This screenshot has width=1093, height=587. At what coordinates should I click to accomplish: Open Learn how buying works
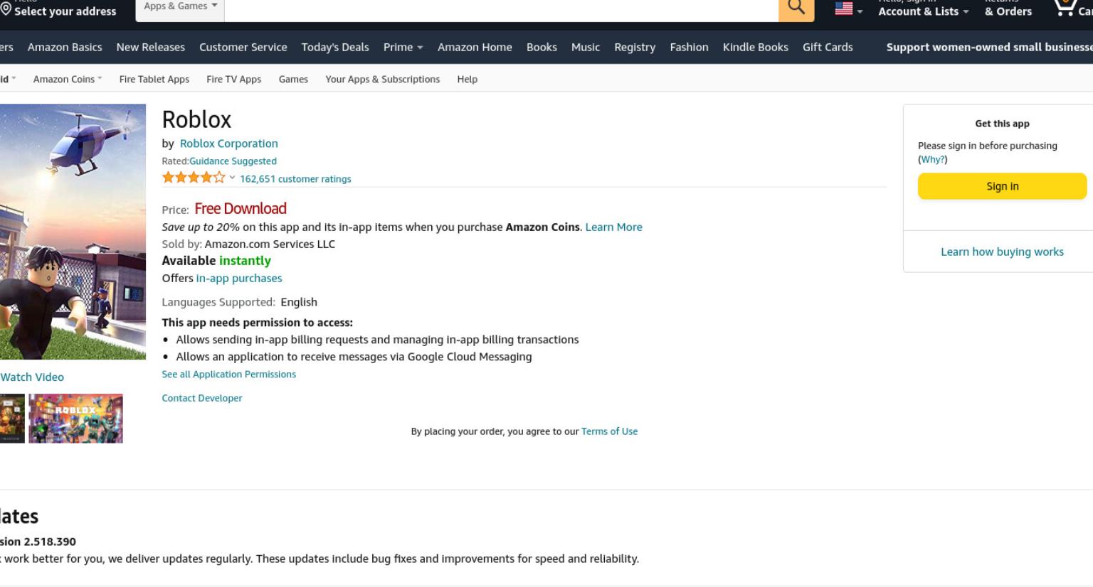click(x=1002, y=252)
